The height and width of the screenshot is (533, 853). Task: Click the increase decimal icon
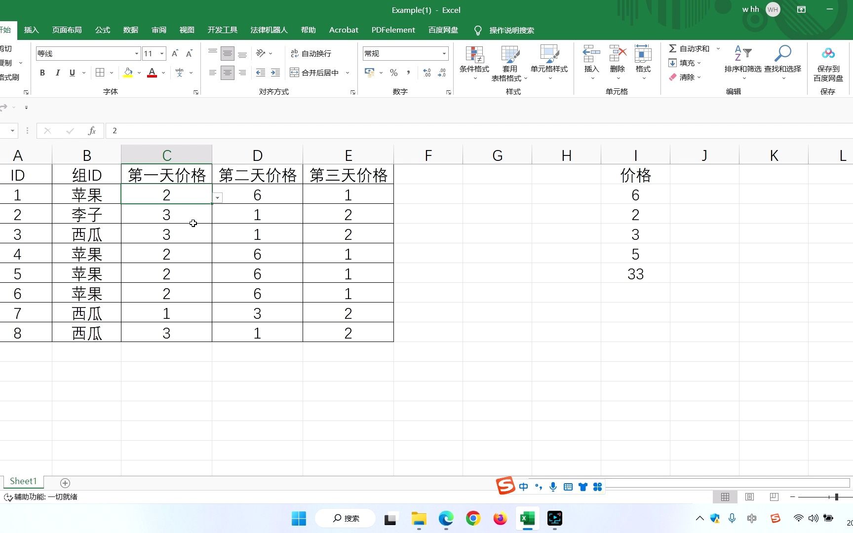click(426, 73)
